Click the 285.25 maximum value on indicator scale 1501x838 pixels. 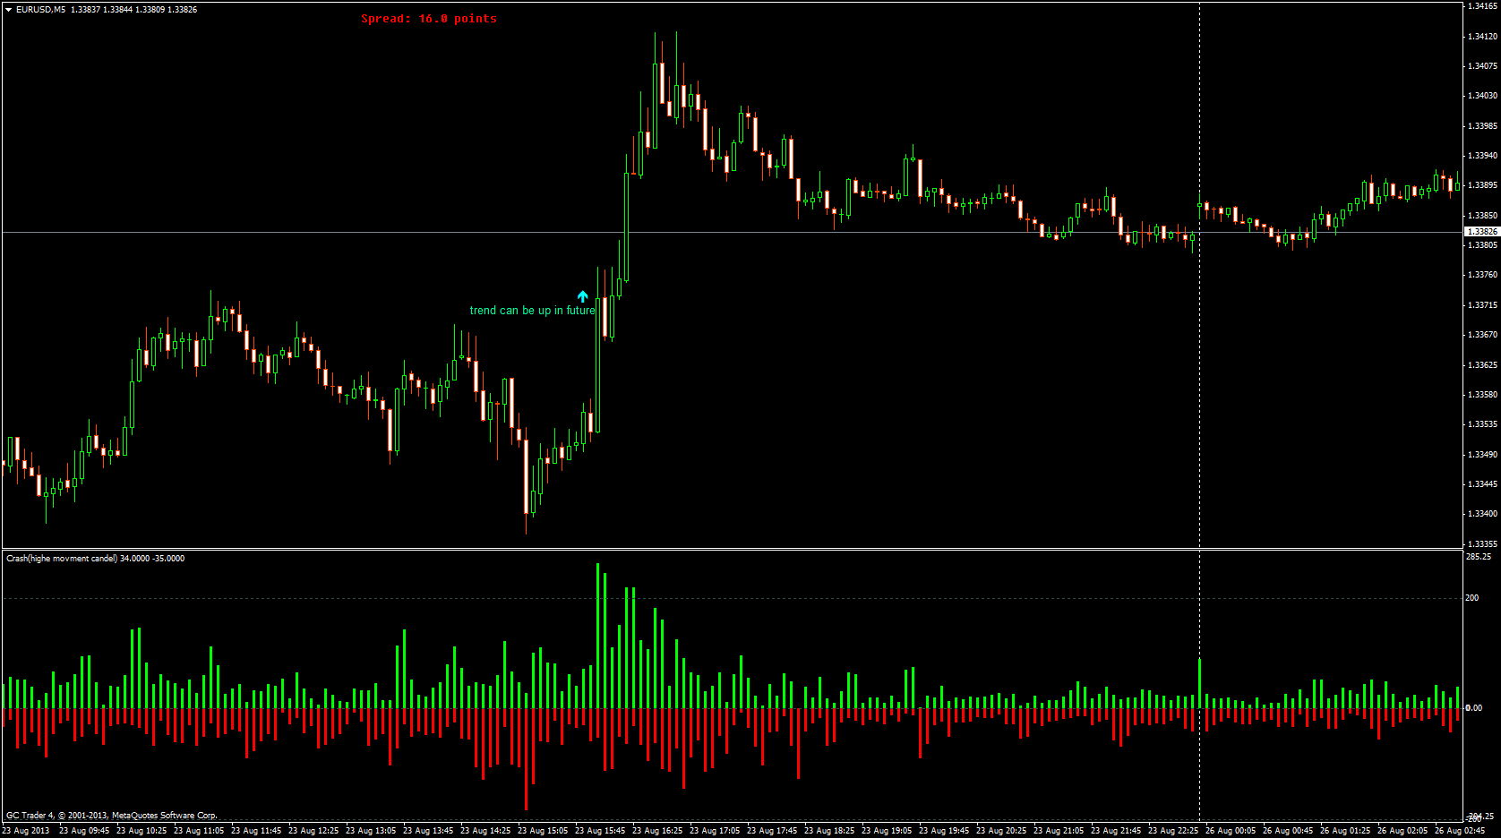(x=1480, y=556)
